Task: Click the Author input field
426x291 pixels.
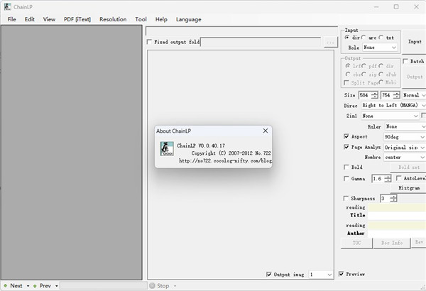Action: (397, 234)
